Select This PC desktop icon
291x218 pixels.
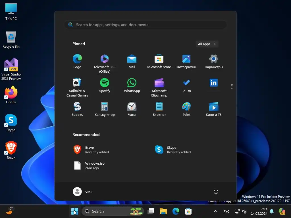tap(11, 11)
